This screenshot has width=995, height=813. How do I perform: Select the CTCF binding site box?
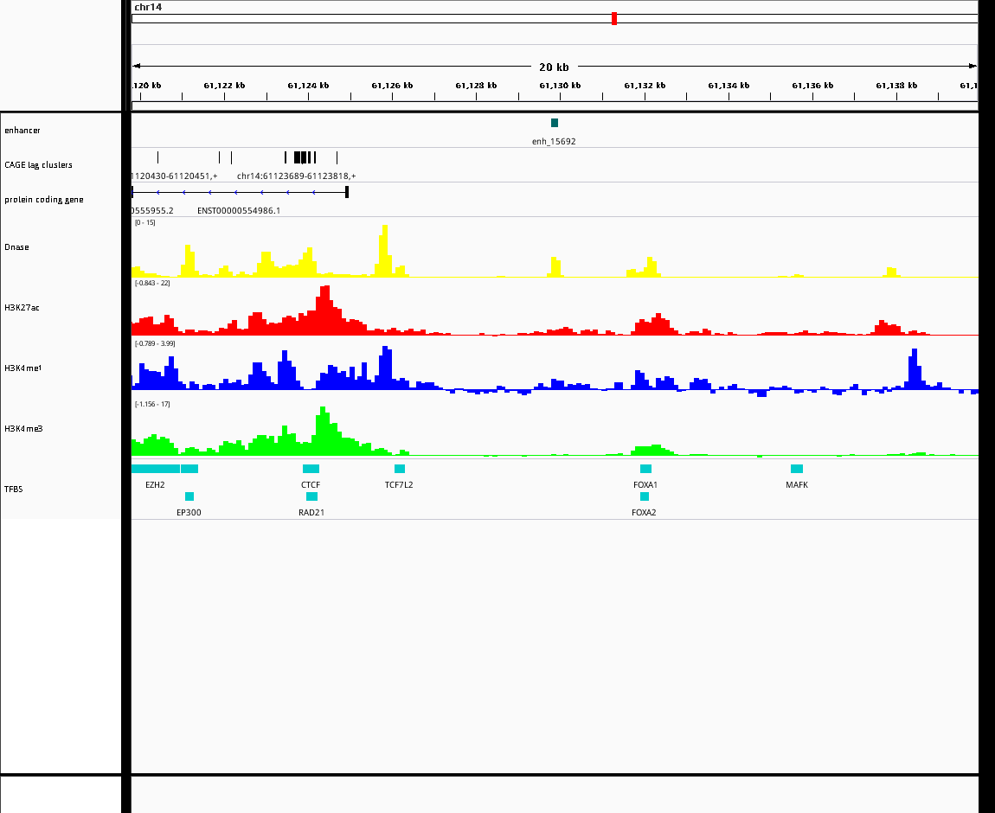pyautogui.click(x=311, y=469)
